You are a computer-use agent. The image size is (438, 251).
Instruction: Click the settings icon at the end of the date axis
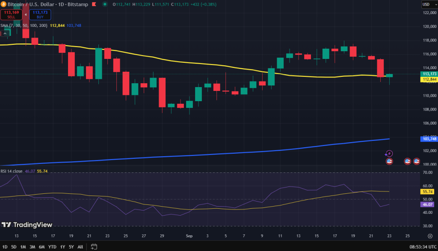[x=431, y=236]
